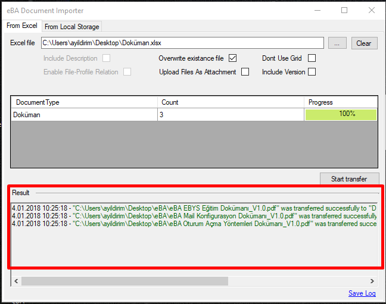Click the Start transfer button
This screenshot has width=386, height=304.
click(349, 179)
